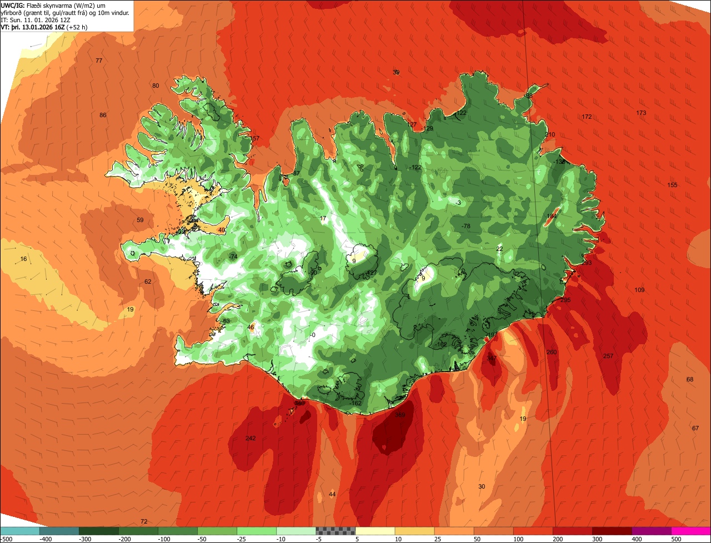Click the map value '369' south of the coast

pos(400,415)
